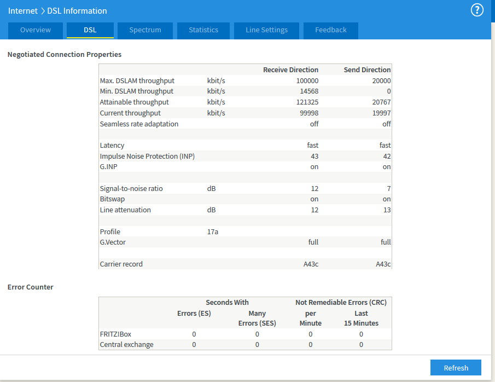Select the DSL tab
495x382 pixels.
pyautogui.click(x=90, y=30)
